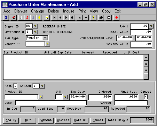Screen dimensions: 157x126
Task: Click the Info button
Action: [x=28, y=120]
